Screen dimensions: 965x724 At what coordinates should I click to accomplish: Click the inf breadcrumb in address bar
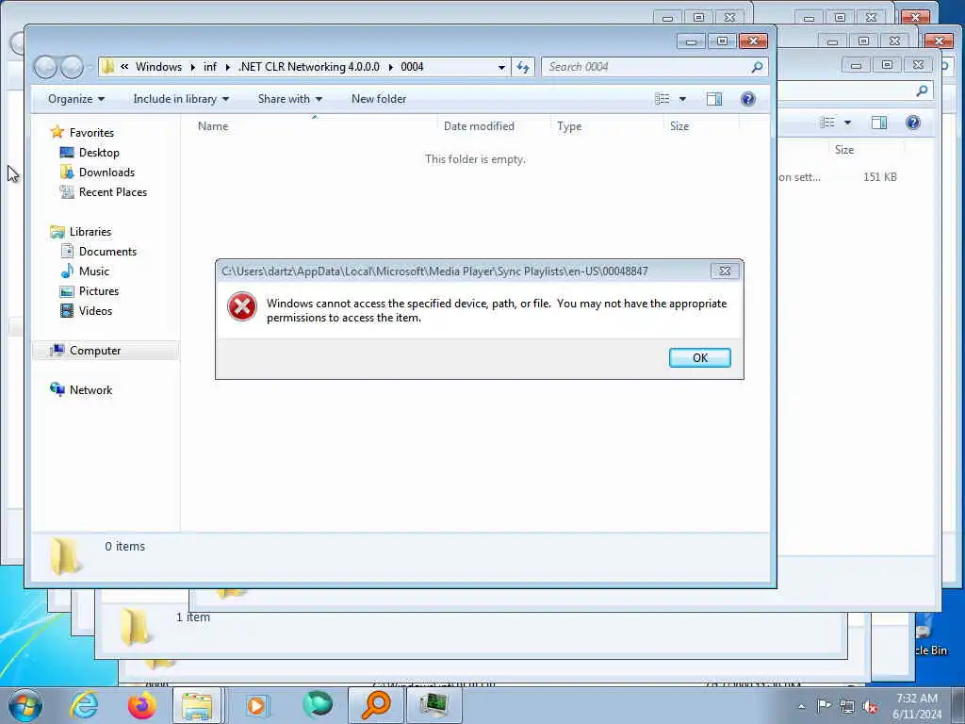tap(210, 67)
